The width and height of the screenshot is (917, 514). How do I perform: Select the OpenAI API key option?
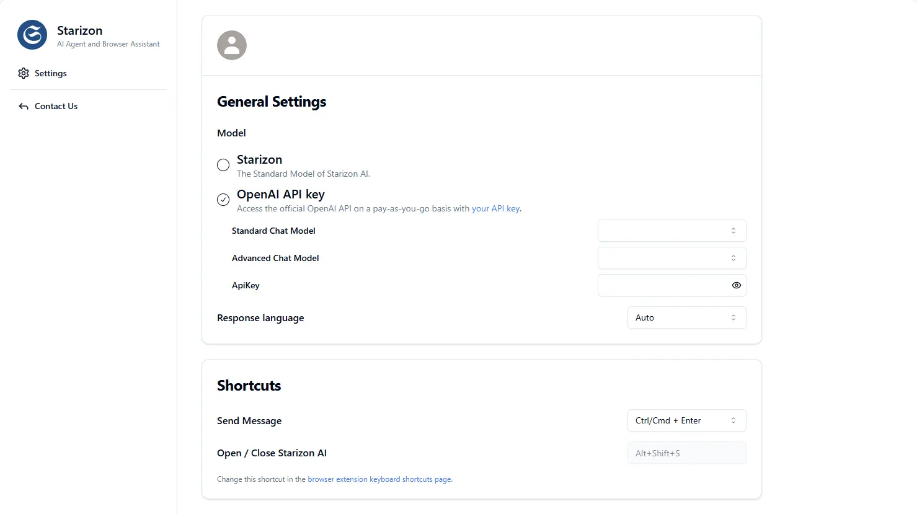click(x=223, y=200)
